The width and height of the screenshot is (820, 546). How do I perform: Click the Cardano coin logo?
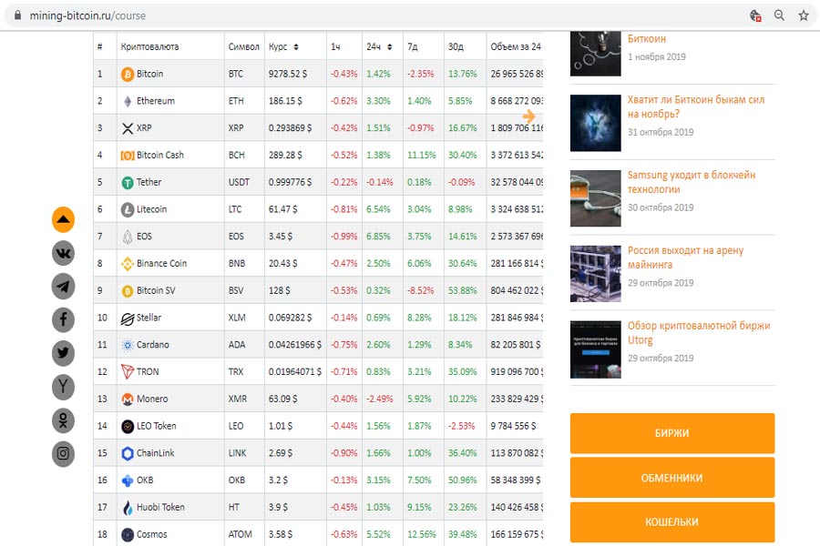pos(128,345)
